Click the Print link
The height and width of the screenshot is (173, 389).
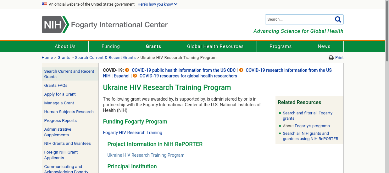click(339, 58)
